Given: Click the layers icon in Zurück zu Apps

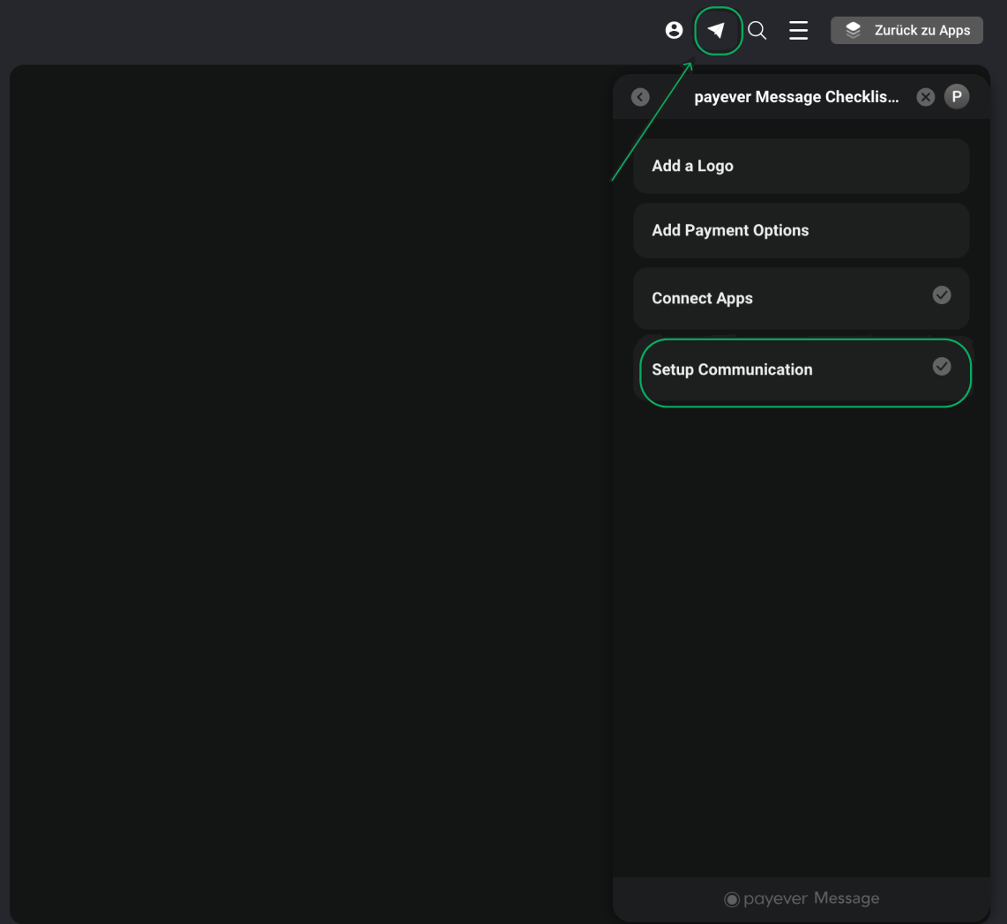Looking at the screenshot, I should point(853,30).
